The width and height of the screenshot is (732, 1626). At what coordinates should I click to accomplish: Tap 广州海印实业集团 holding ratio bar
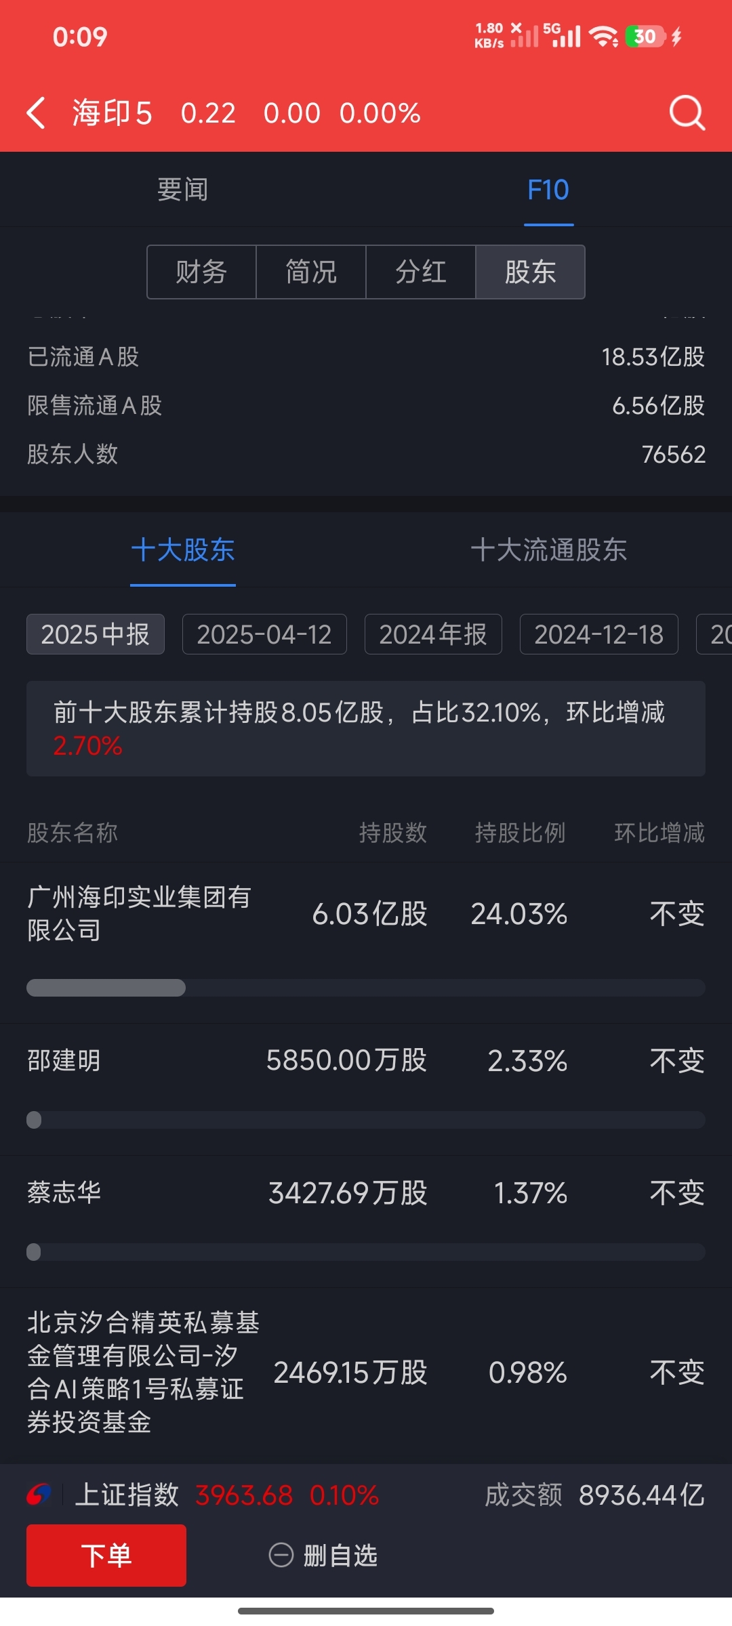(x=366, y=988)
